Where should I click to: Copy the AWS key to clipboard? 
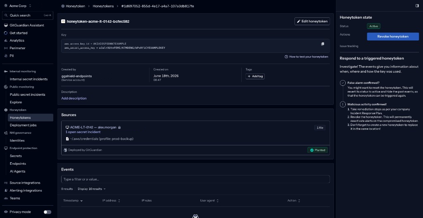[x=322, y=44]
